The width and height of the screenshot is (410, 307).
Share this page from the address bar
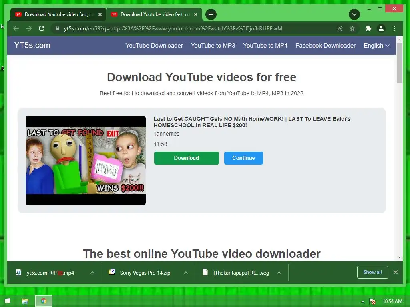pyautogui.click(x=340, y=28)
